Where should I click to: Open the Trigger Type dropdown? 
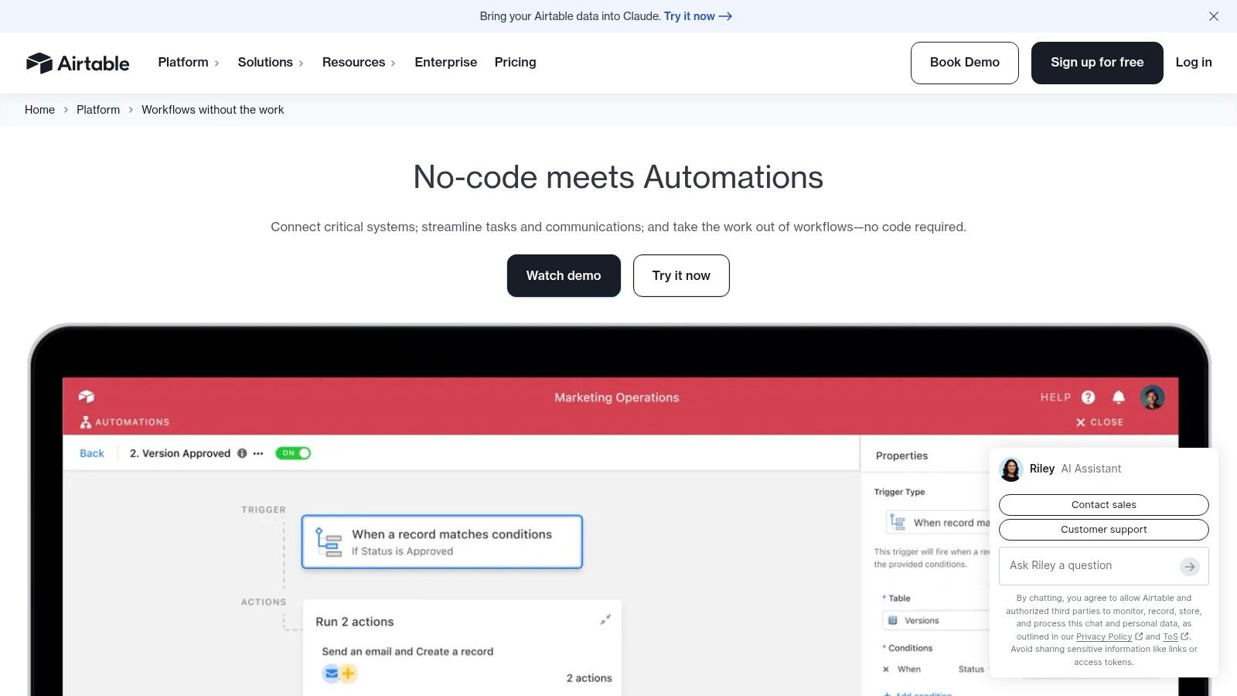point(939,523)
